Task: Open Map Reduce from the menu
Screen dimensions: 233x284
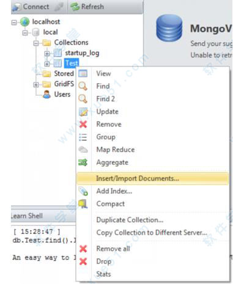Action: click(x=152, y=150)
